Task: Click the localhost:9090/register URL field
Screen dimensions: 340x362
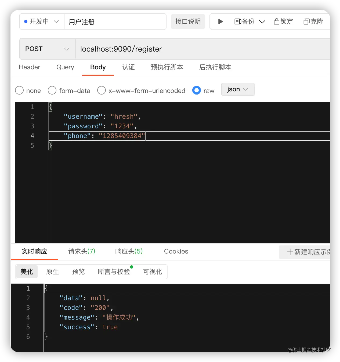Action: tap(121, 49)
